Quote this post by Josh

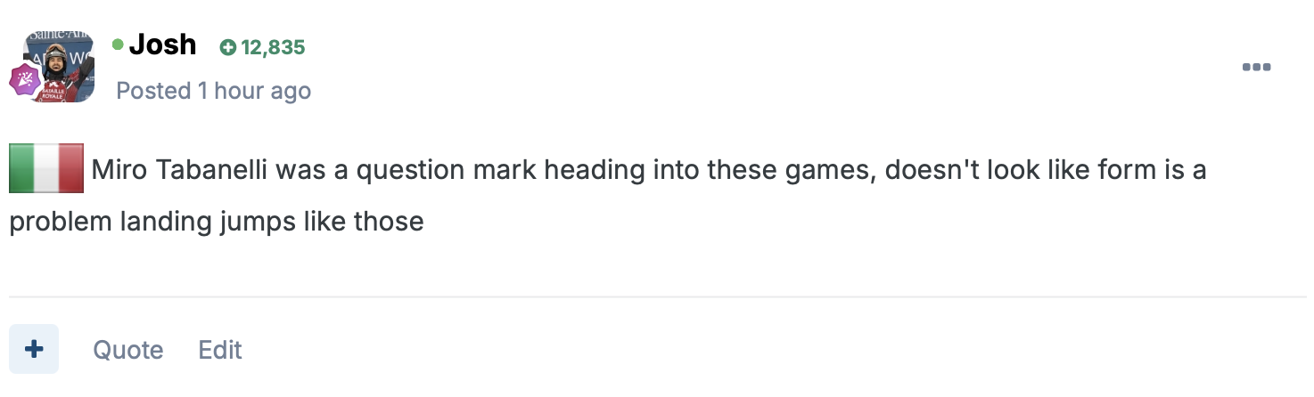coord(128,350)
